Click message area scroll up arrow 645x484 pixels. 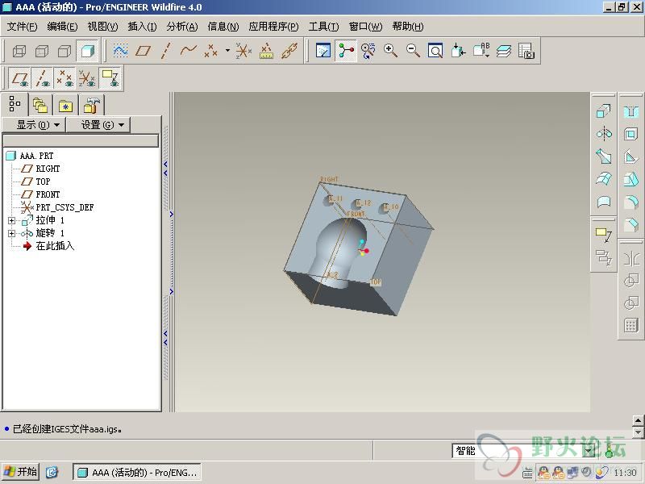tap(638, 420)
